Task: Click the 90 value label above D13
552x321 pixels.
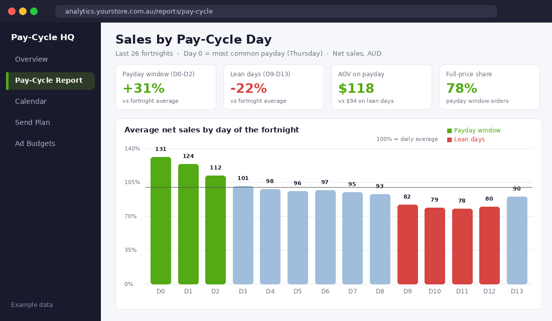Action: [517, 189]
